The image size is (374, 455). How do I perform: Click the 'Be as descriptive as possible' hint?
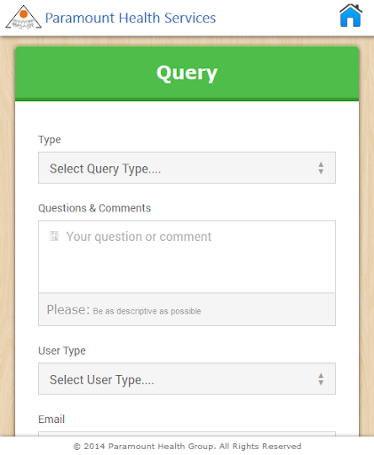tap(147, 311)
